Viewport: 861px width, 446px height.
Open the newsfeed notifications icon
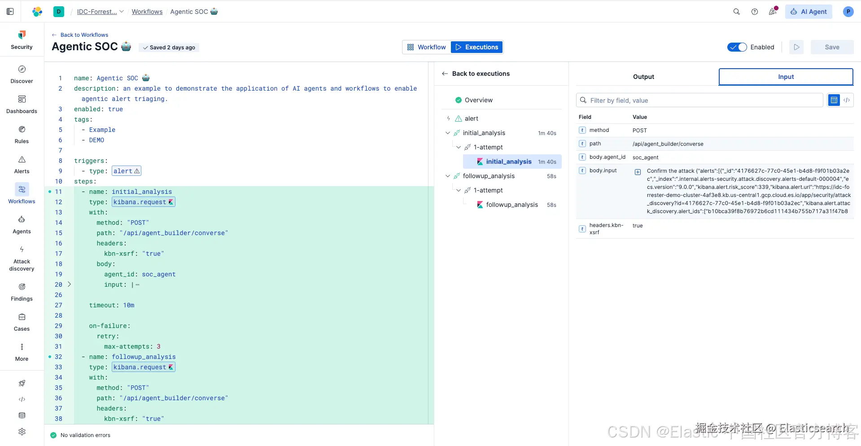point(773,12)
